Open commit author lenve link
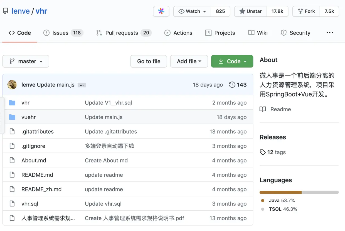The image size is (345, 231). coord(28,85)
